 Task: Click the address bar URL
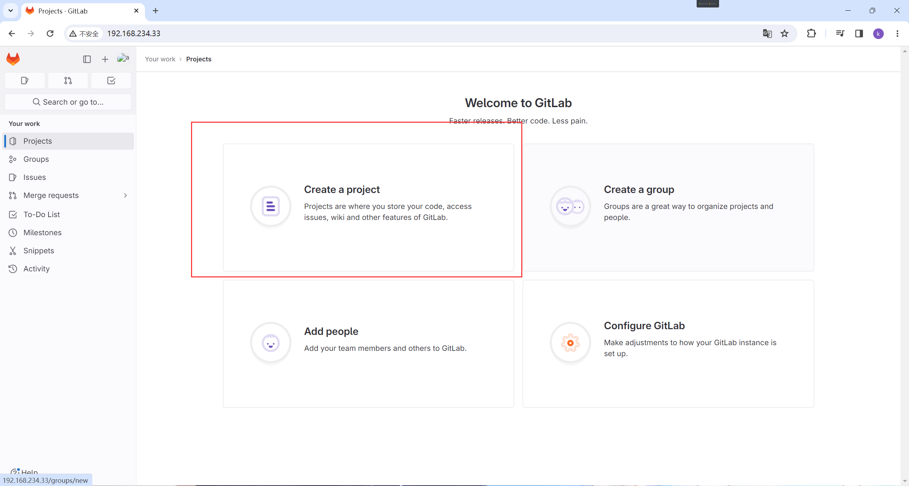point(134,33)
